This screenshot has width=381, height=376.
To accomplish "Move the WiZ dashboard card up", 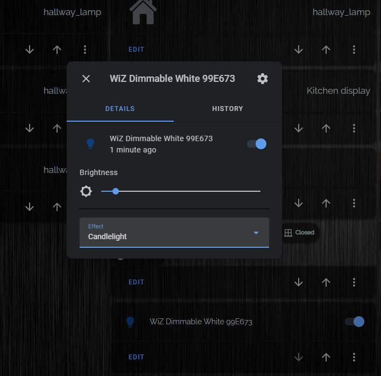I will [326, 358].
